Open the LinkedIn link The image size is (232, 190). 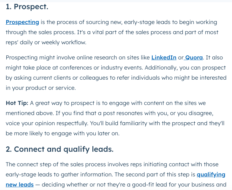coord(164,58)
